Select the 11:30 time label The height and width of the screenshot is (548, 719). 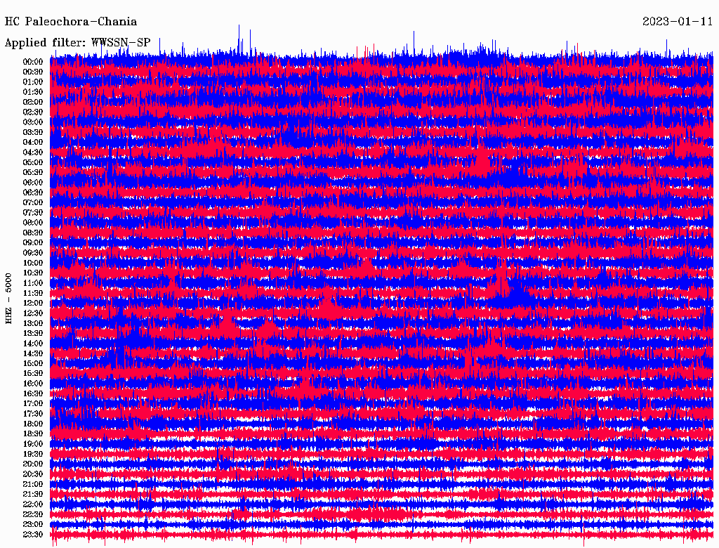33,293
